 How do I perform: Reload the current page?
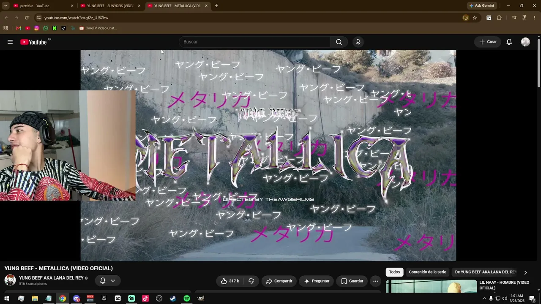coord(27,18)
